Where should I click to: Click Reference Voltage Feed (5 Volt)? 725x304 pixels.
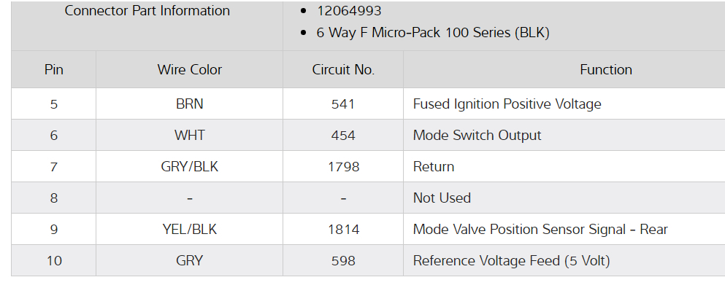(x=511, y=261)
